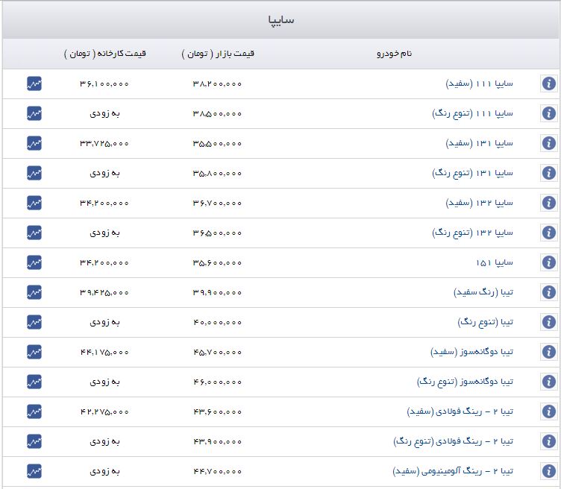Open the تیبا دوگانه‌سوز (تنوع رنگ) link
Viewport: 561px width, 489px height.
click(x=465, y=382)
